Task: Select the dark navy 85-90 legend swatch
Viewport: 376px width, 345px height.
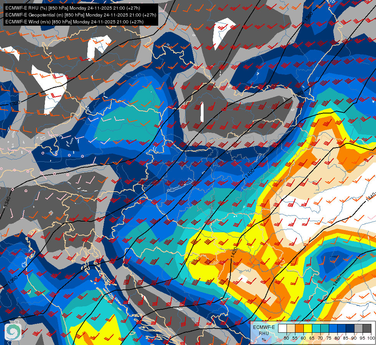Action: tap(350, 328)
